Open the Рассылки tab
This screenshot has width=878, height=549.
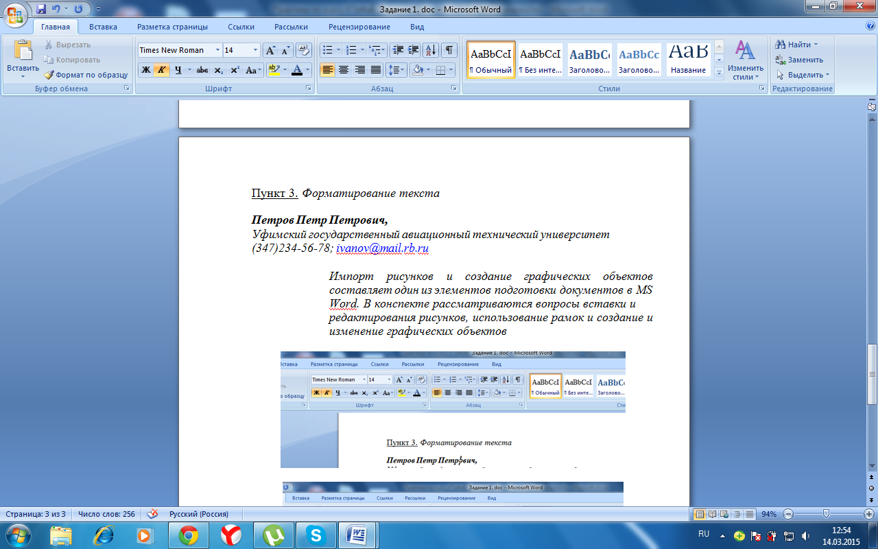pos(291,27)
